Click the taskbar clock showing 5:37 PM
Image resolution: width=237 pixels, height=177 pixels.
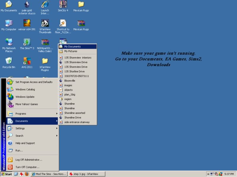tap(229, 174)
